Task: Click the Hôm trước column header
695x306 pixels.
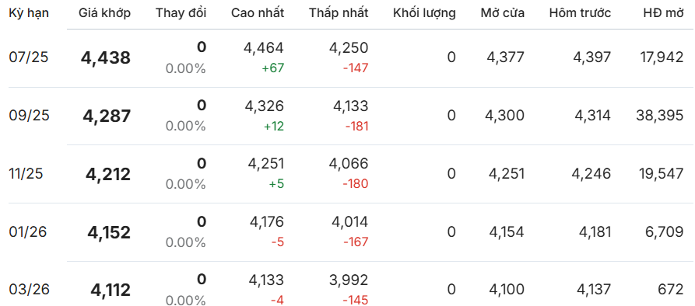Action: [580, 13]
